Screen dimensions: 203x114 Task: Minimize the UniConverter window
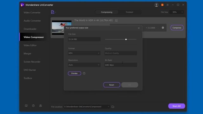[x=173, y=5]
